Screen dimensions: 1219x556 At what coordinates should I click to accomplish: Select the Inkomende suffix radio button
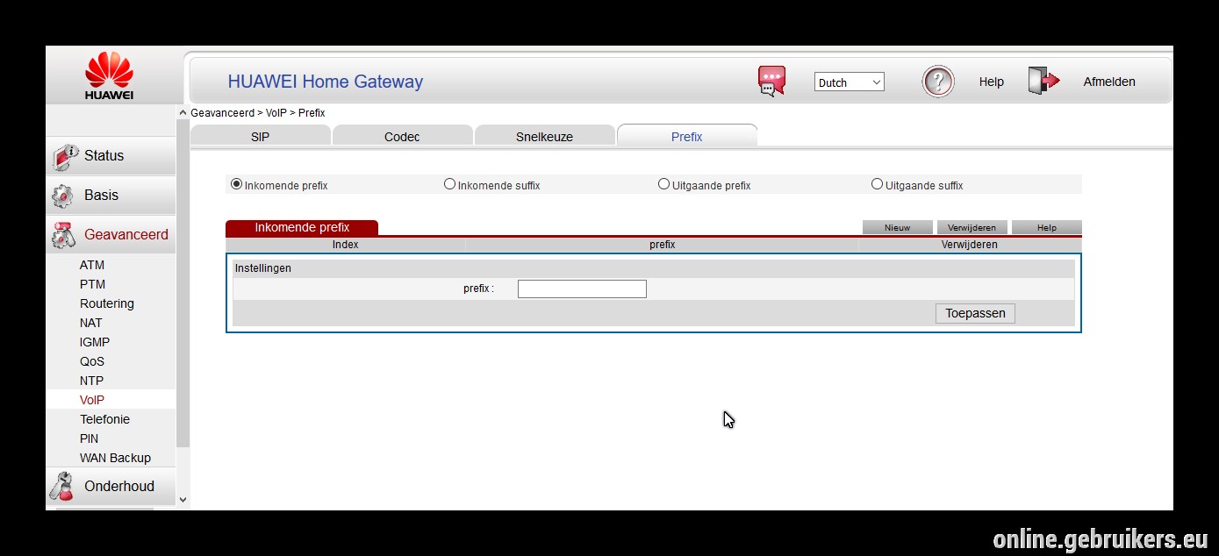pos(449,184)
